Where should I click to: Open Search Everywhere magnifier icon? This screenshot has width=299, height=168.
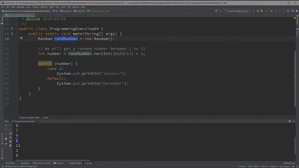tap(293, 11)
